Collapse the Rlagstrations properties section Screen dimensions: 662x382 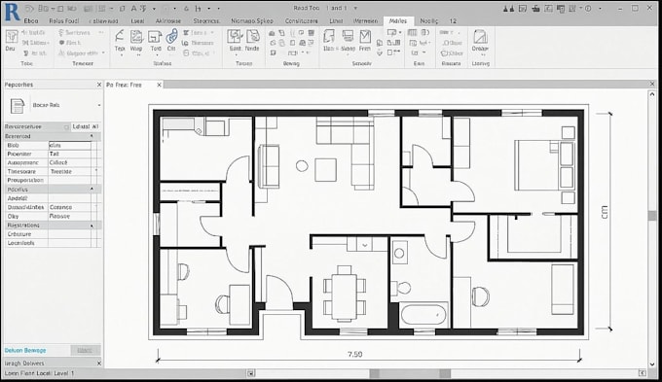(92, 226)
